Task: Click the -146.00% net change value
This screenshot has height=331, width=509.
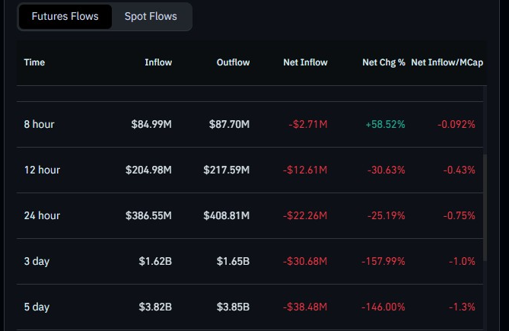Action: click(x=383, y=307)
